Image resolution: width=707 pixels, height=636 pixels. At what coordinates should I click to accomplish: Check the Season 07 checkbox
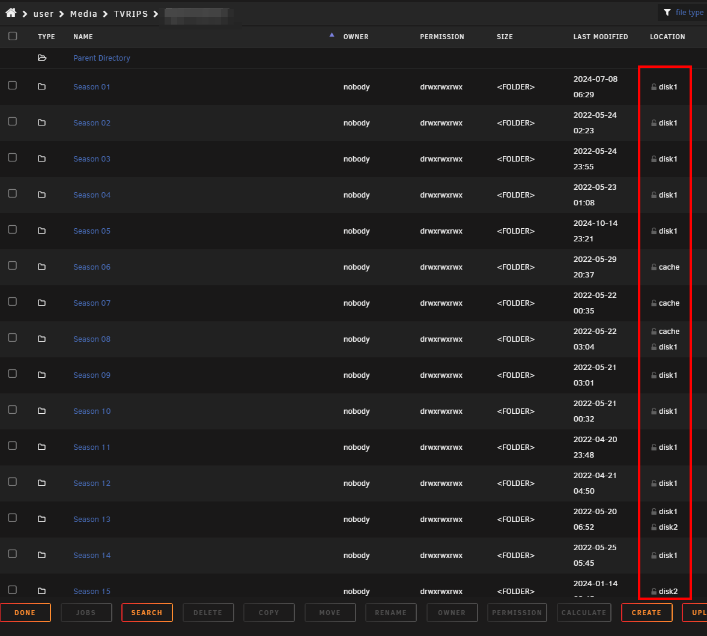[13, 302]
